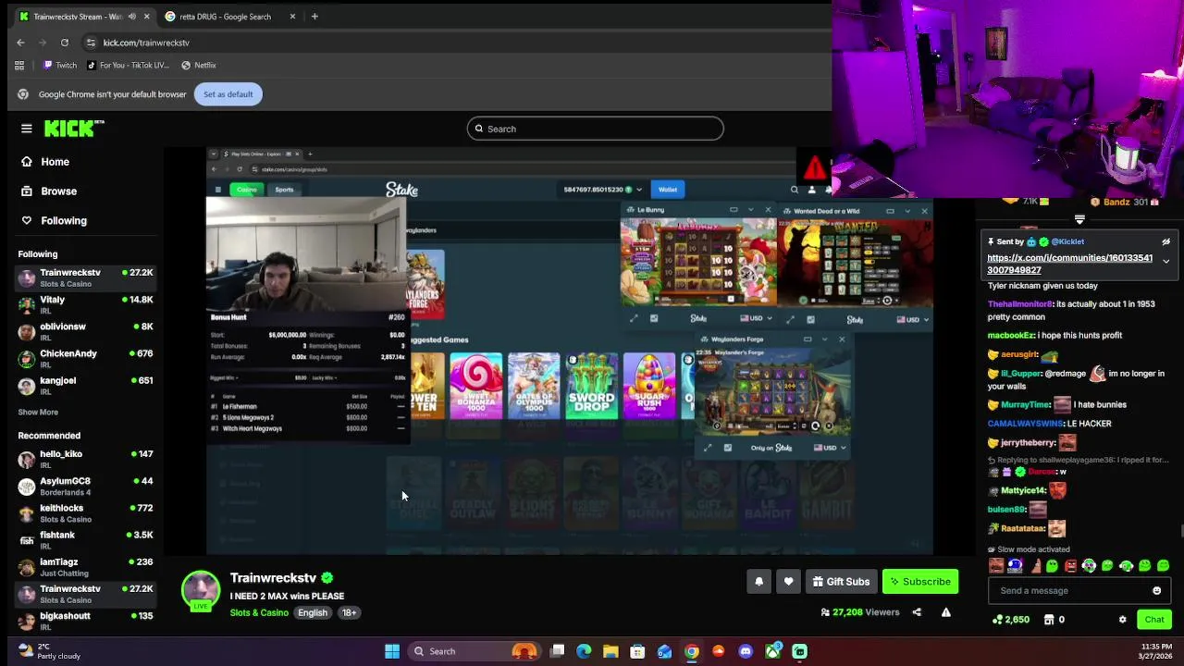
Task: Expand Following list with Show more
Action: [x=38, y=412]
